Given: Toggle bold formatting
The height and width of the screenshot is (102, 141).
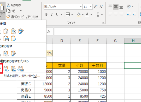Looking at the screenshot, I should point(46,14).
